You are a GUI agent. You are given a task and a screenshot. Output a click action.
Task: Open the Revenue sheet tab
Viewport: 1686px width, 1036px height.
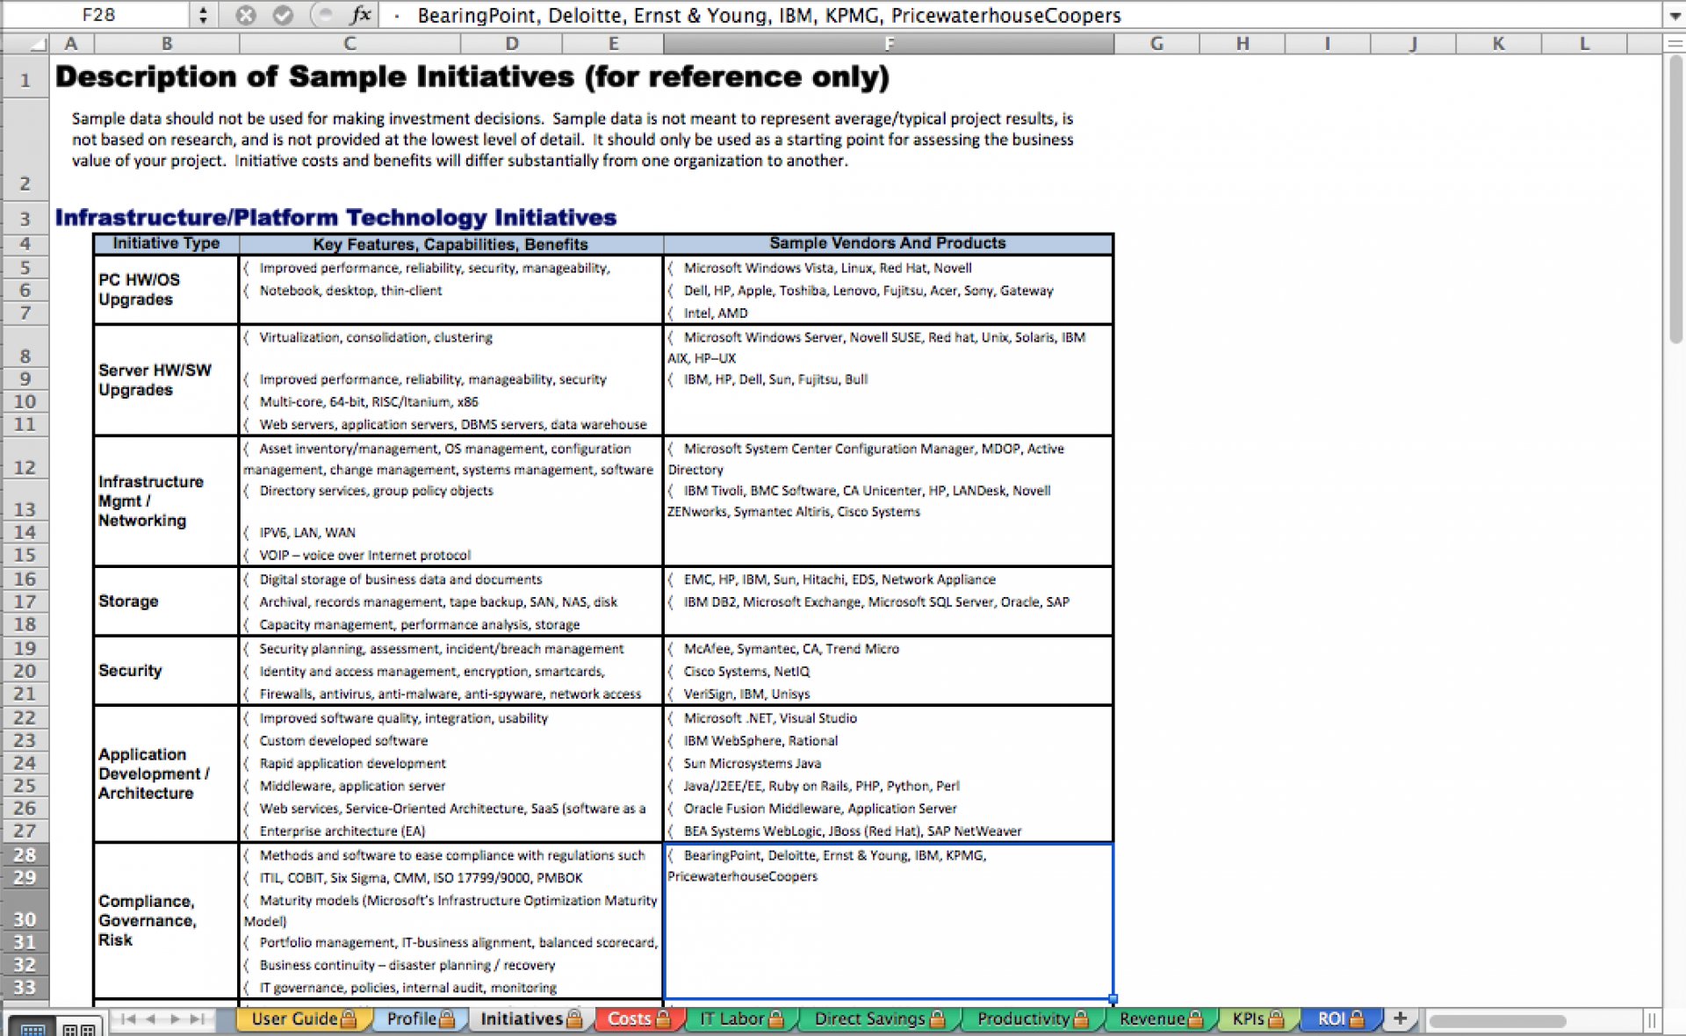pos(1161,1018)
